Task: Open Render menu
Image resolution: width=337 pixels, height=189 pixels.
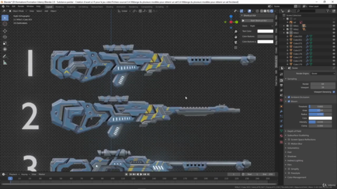Action: coord(21,7)
